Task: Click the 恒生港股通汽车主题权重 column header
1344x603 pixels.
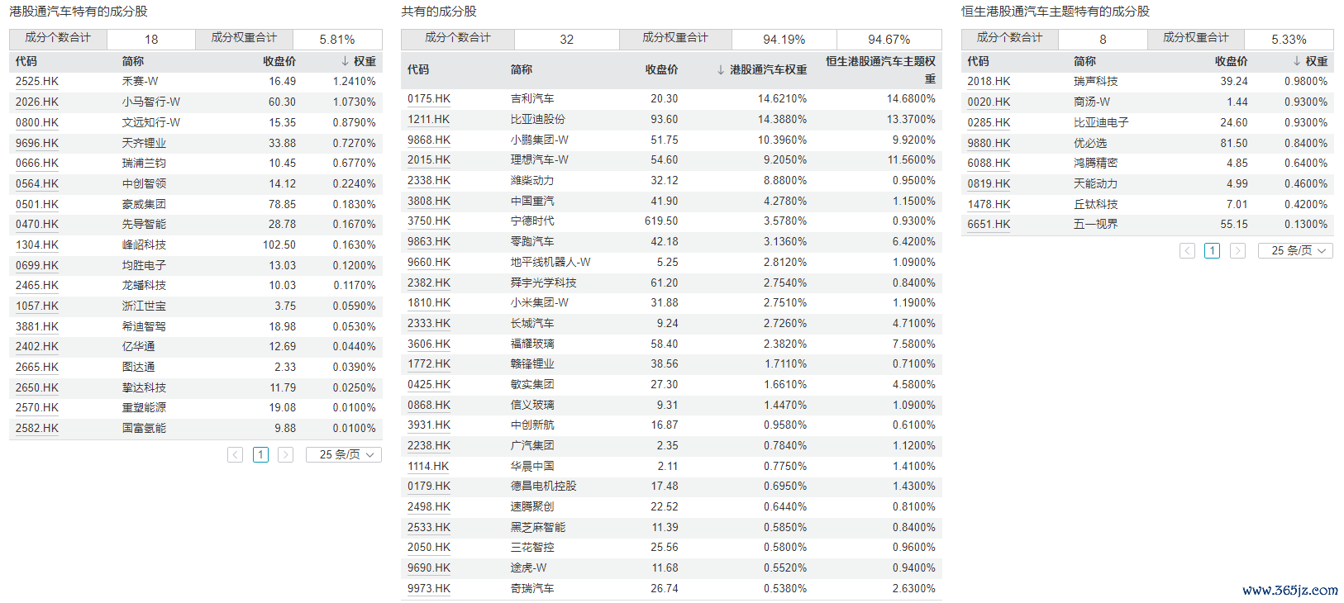Action: coord(881,70)
